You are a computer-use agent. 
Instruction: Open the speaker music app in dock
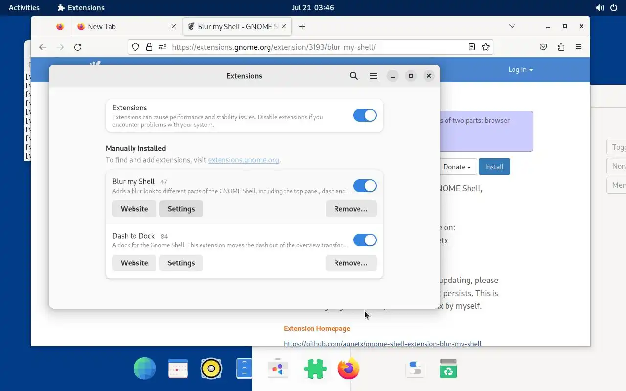[x=211, y=369]
